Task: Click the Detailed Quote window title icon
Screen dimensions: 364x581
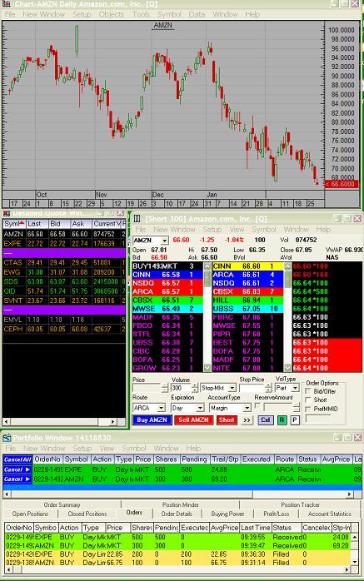Action: [x=7, y=213]
